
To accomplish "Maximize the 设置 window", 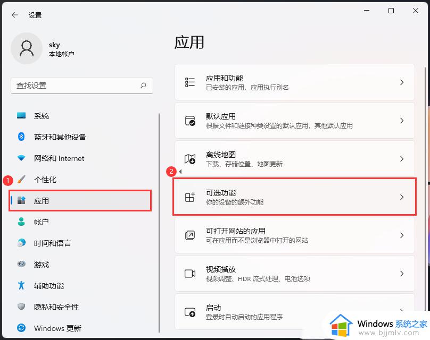I will (x=391, y=11).
